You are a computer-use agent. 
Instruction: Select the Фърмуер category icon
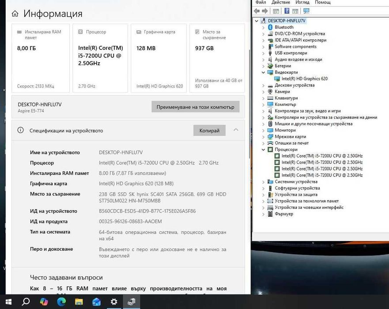(x=270, y=214)
